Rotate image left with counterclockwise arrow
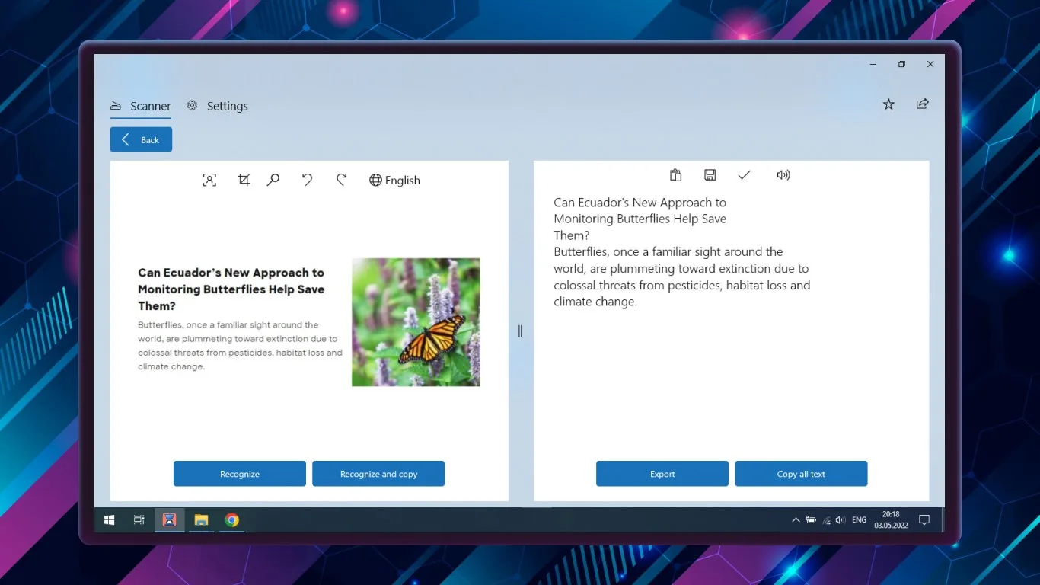Image resolution: width=1040 pixels, height=585 pixels. click(x=307, y=180)
